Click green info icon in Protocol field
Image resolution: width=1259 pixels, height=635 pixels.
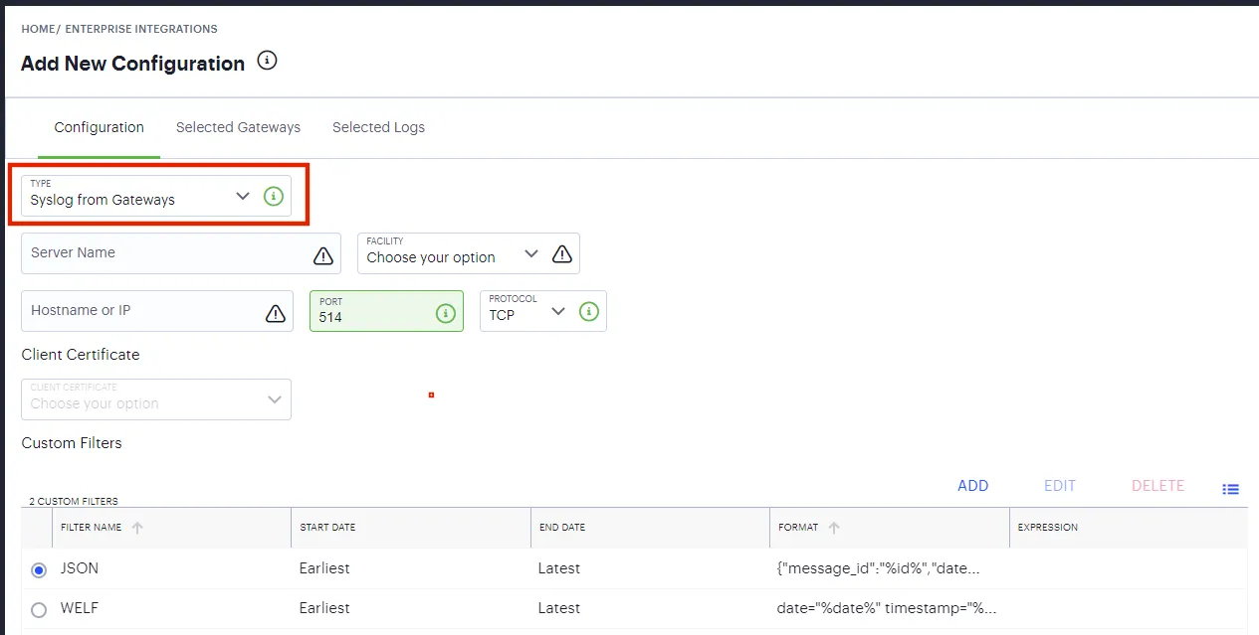[589, 311]
